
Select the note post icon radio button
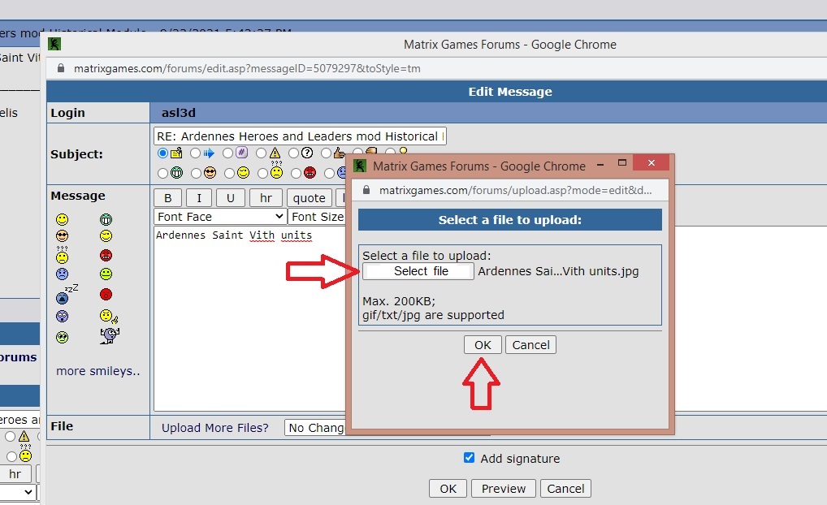click(x=162, y=153)
